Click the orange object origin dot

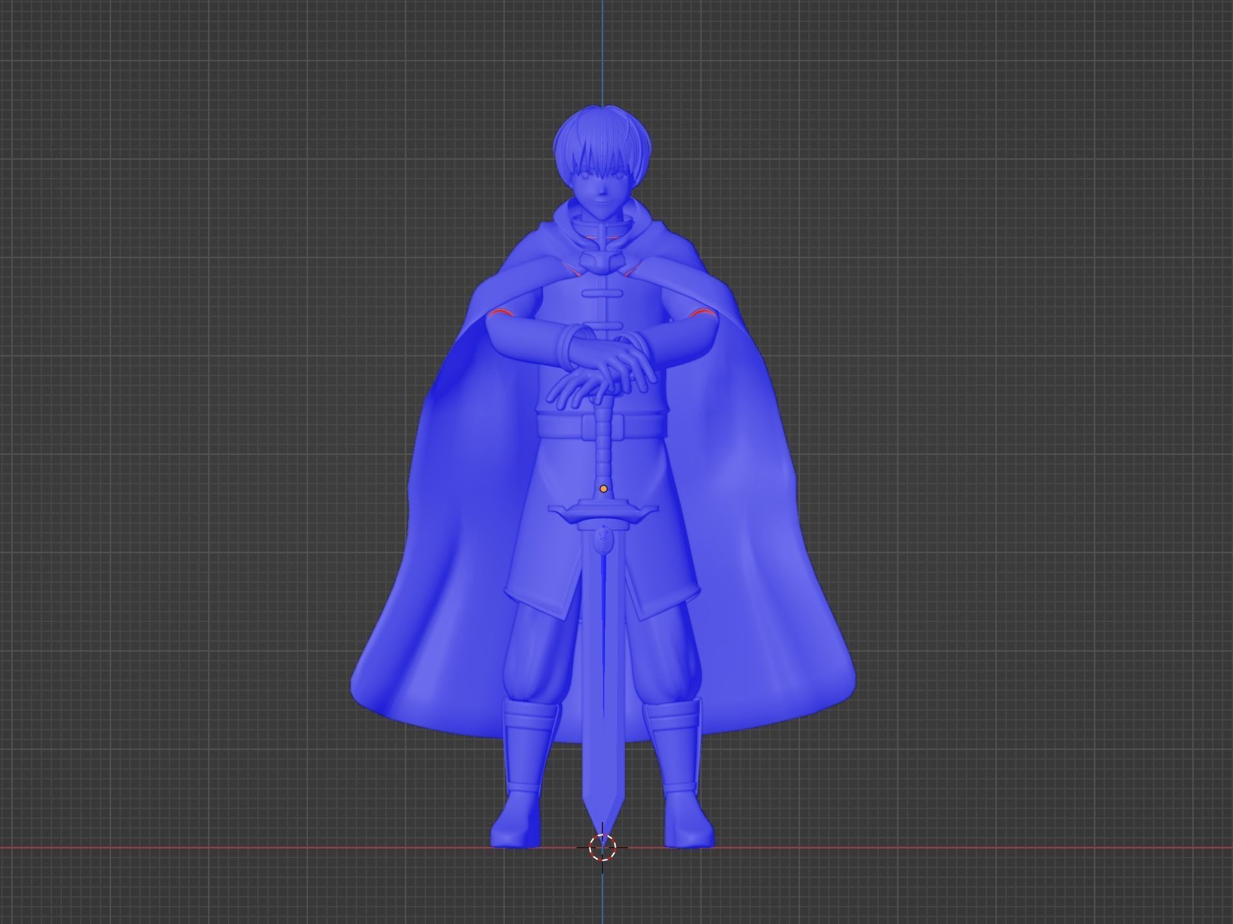point(604,489)
